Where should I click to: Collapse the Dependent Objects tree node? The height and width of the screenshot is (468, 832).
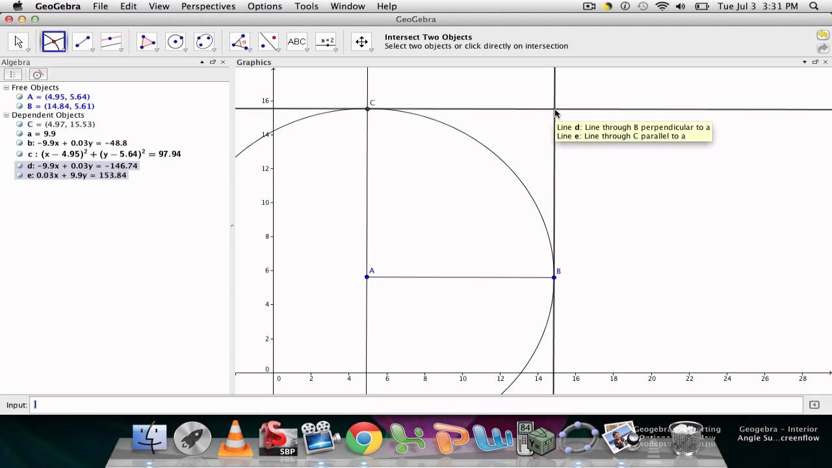[6, 115]
